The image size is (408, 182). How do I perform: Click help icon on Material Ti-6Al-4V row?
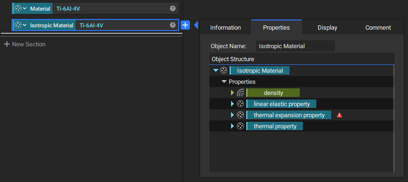tap(173, 8)
